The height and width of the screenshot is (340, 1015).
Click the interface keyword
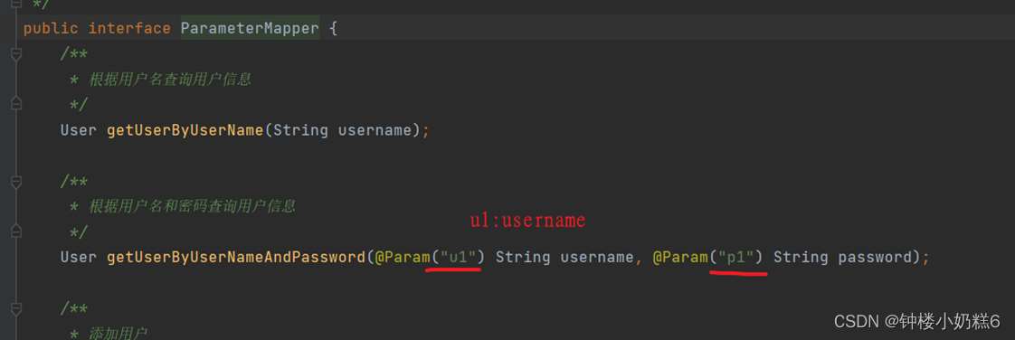pos(129,29)
